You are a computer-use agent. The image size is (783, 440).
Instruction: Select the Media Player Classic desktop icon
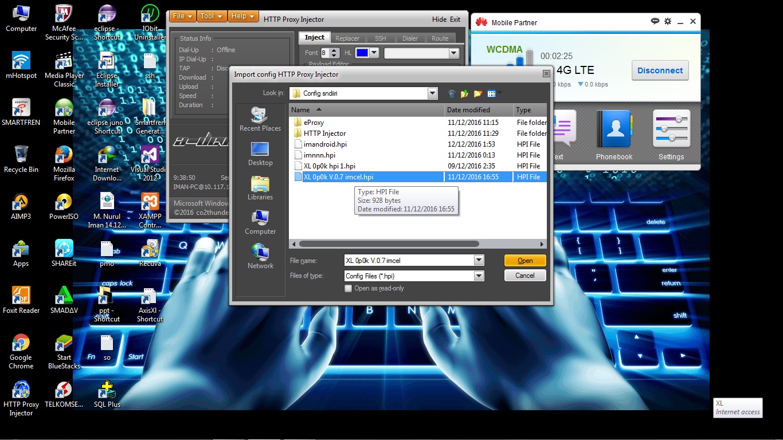click(x=64, y=70)
